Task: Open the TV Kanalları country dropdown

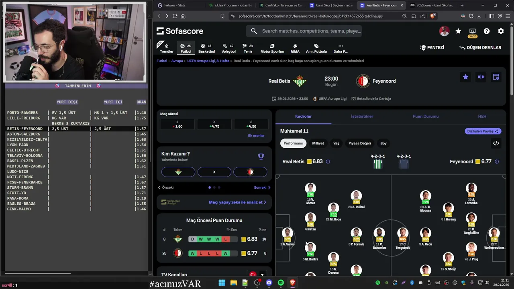Action: (257, 275)
